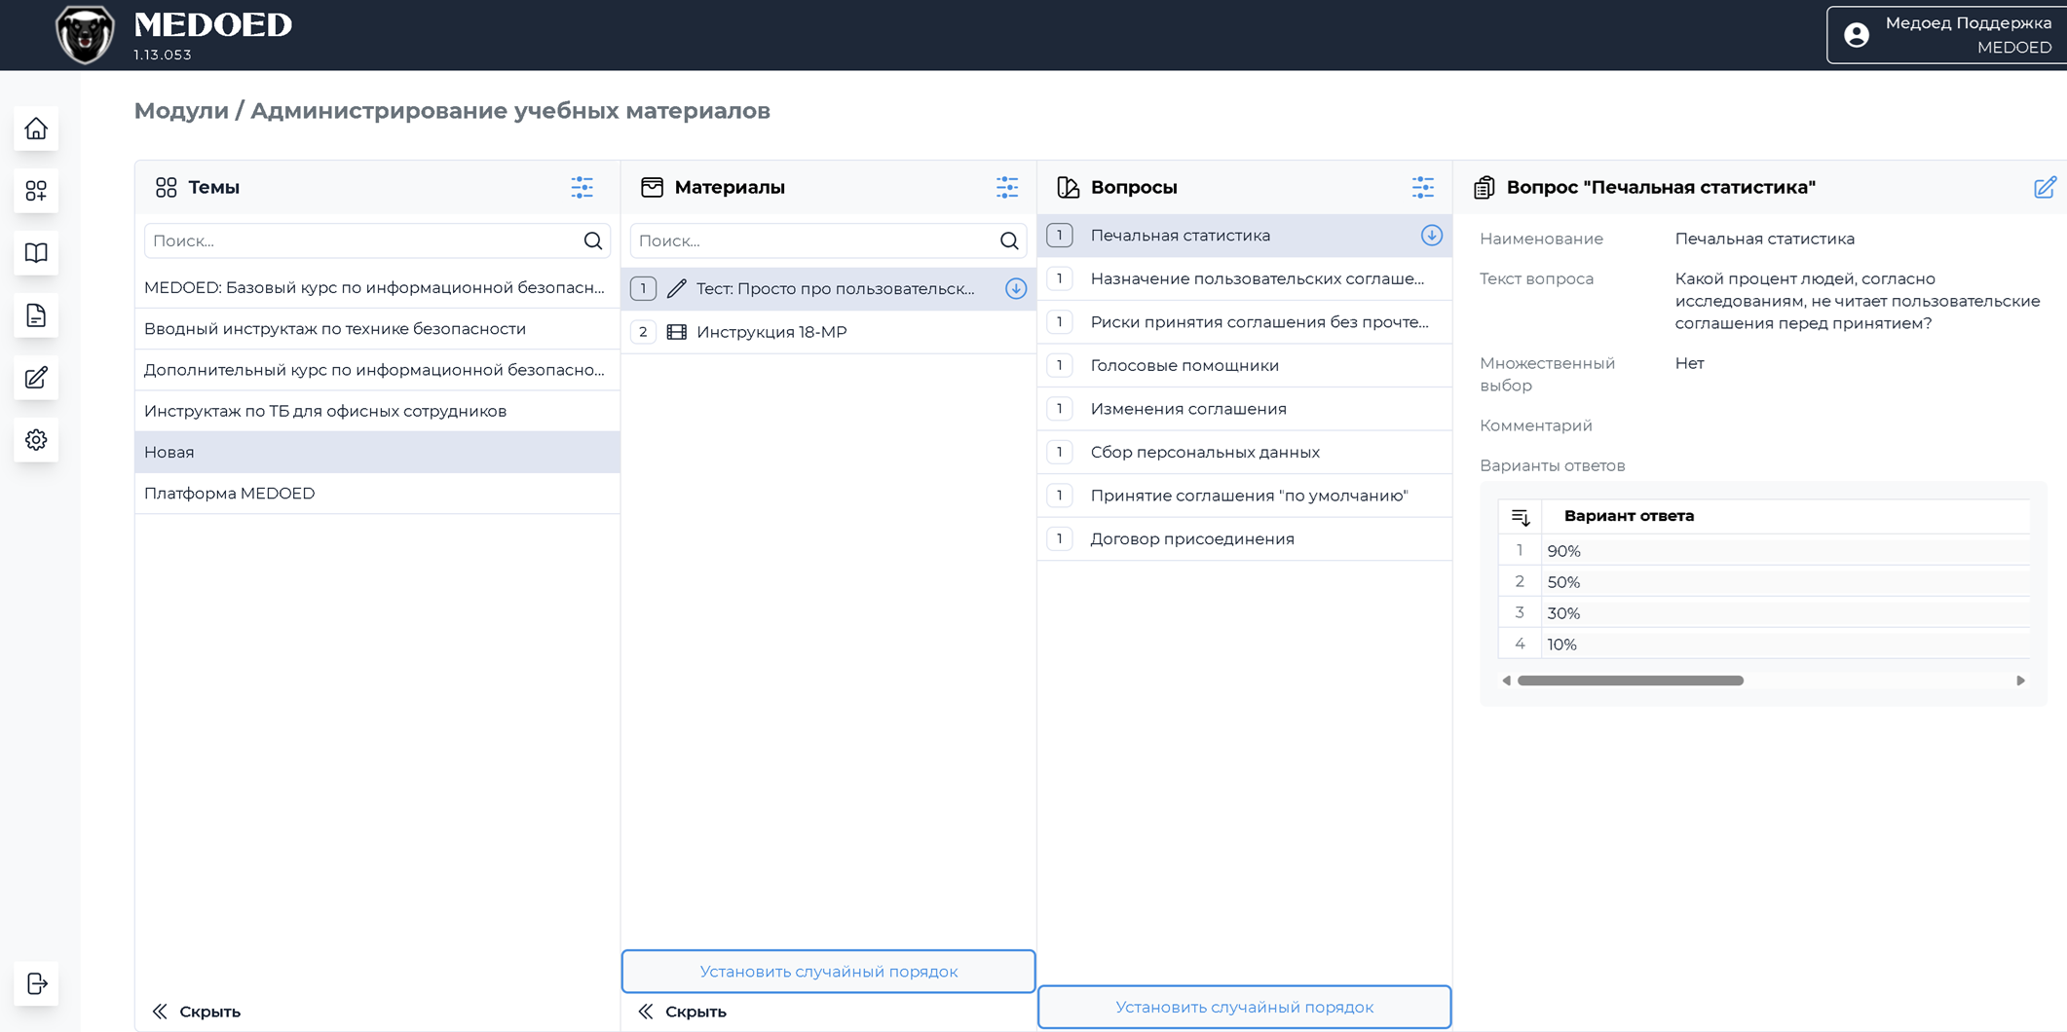Image resolution: width=2067 pixels, height=1032 pixels.
Task: Edit the question with pencil icon
Action: 2044,187
